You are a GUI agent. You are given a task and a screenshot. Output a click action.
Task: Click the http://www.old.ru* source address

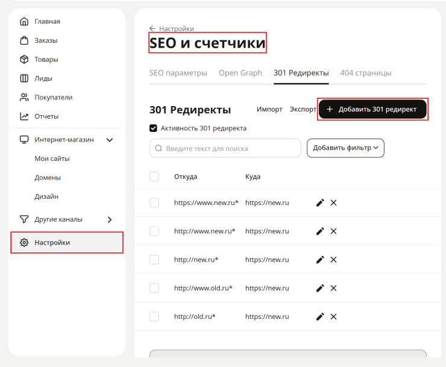coord(203,288)
